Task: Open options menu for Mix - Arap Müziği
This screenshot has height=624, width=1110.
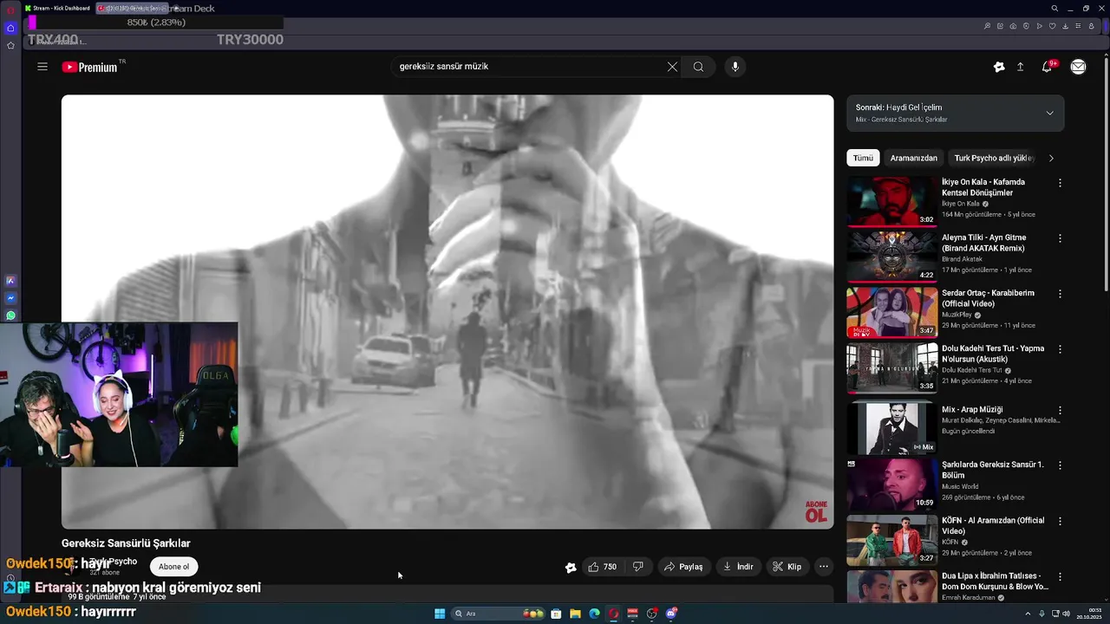Action: tap(1060, 410)
